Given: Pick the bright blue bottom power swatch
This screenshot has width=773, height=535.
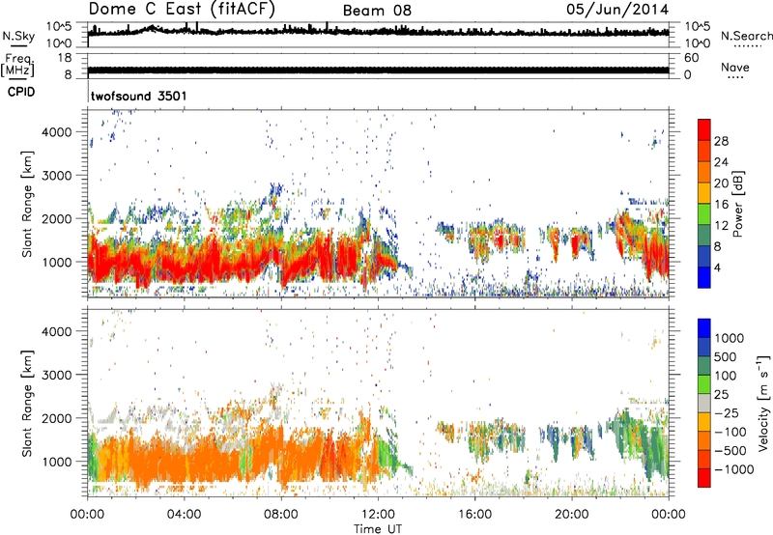Looking at the screenshot, I should click(x=704, y=277).
